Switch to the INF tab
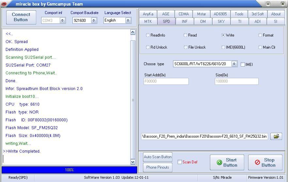The width and height of the screenshot is (288, 182). (x=184, y=22)
